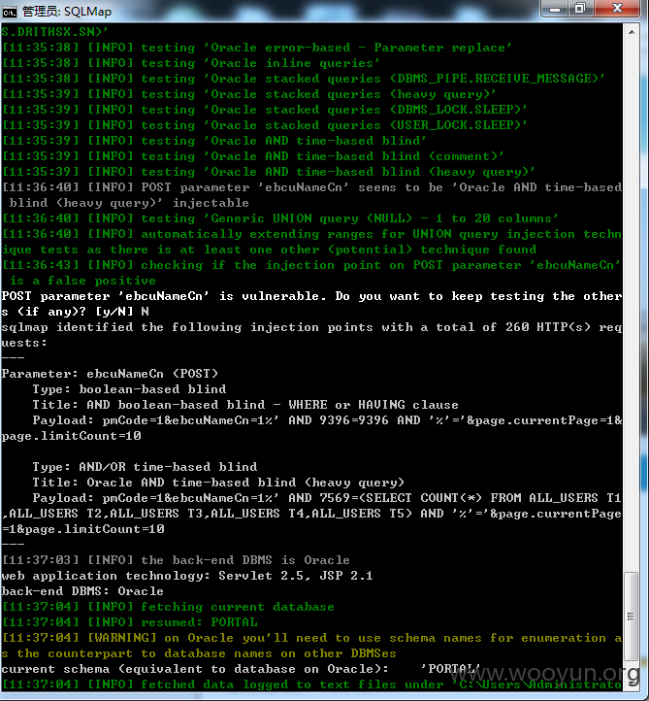The width and height of the screenshot is (649, 701).
Task: Close the SQLMap console window
Action: coord(617,9)
